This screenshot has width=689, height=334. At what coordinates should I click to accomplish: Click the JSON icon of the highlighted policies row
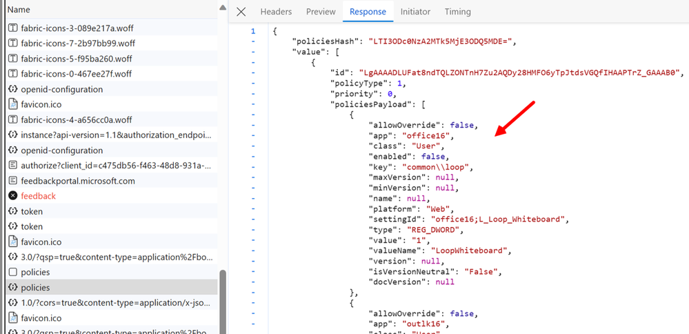13,287
